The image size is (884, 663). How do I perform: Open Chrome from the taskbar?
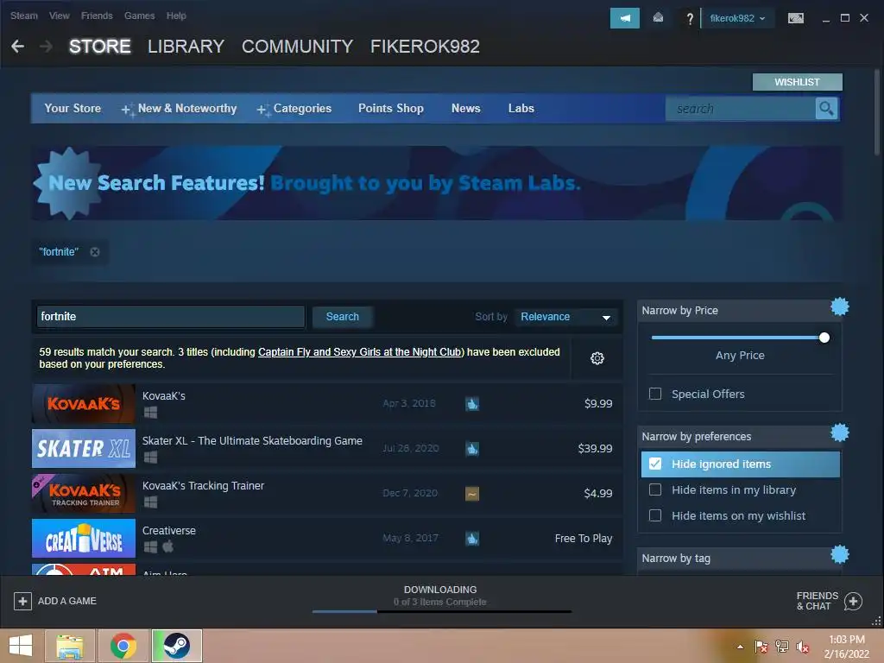[x=123, y=646]
